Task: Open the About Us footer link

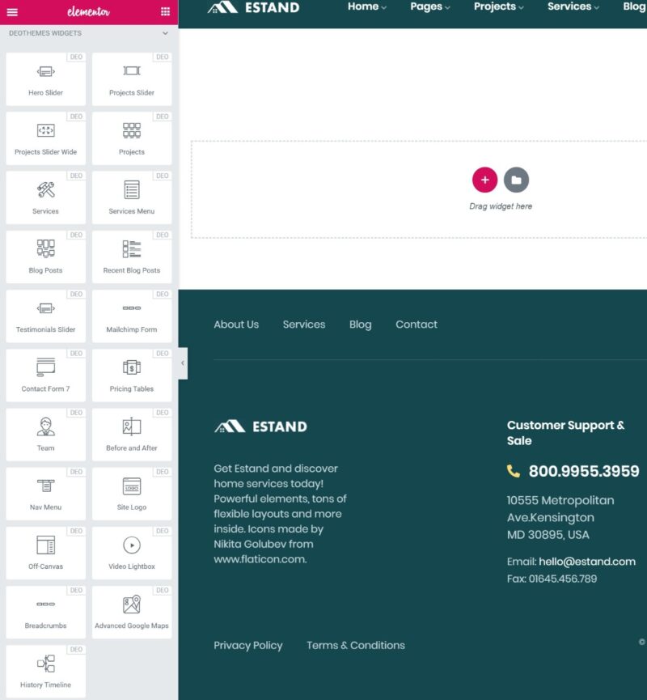Action: (x=236, y=325)
